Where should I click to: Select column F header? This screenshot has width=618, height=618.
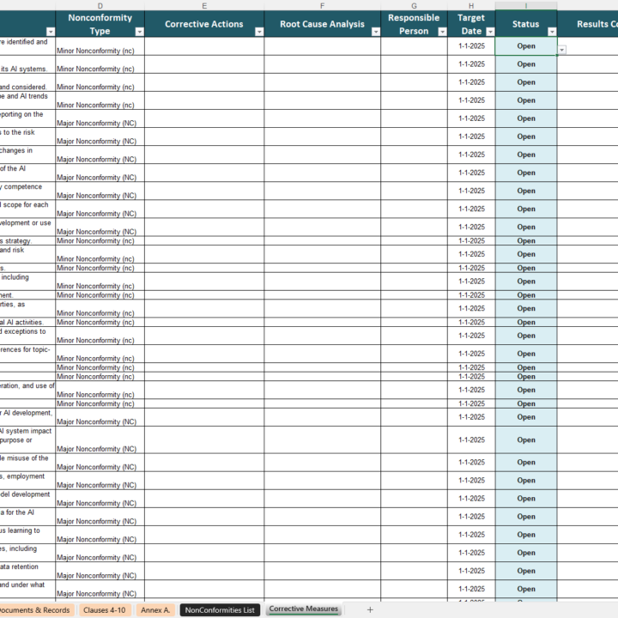(322, 5)
